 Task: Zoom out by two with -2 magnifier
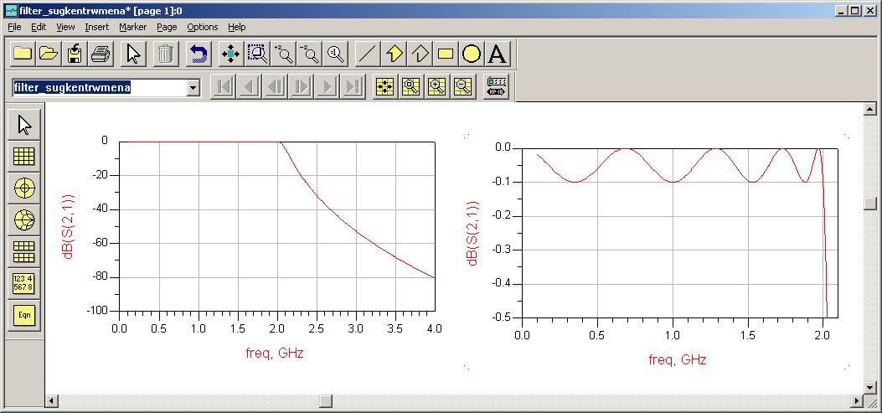click(x=309, y=54)
